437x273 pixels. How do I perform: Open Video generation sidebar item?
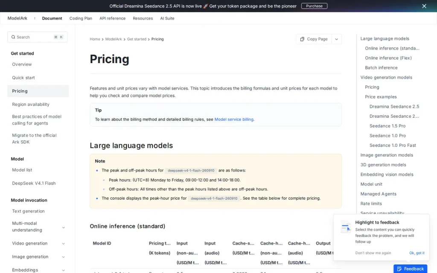click(29, 243)
